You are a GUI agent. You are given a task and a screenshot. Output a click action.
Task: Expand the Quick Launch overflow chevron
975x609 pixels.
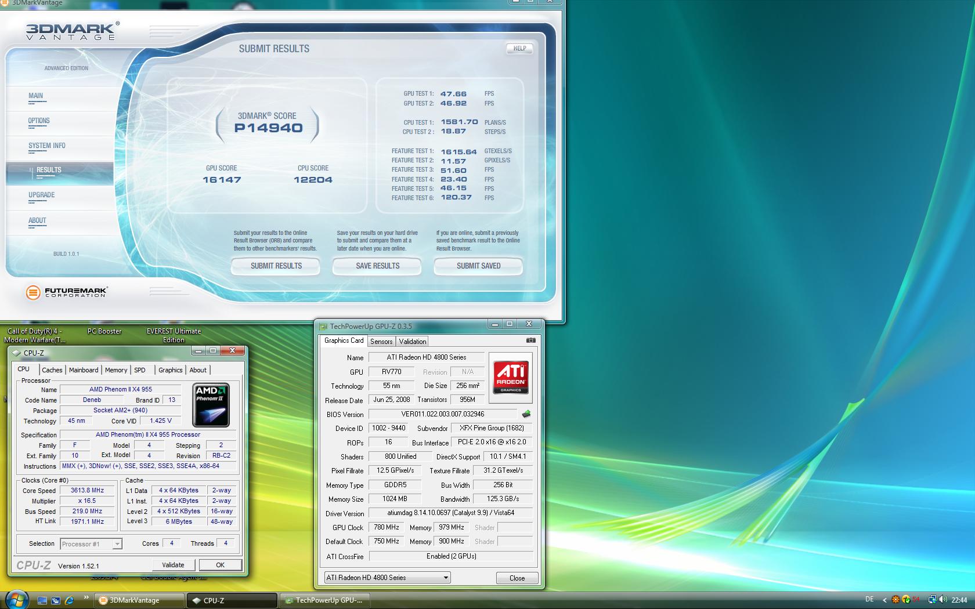(86, 597)
